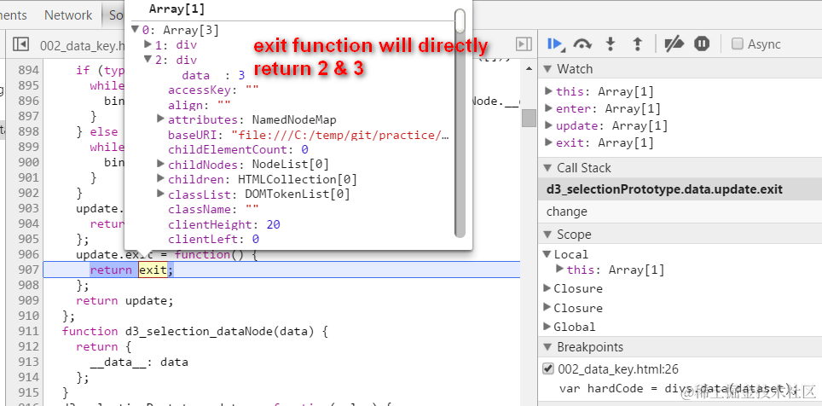Toggle pause on exceptions icon

pos(702,44)
